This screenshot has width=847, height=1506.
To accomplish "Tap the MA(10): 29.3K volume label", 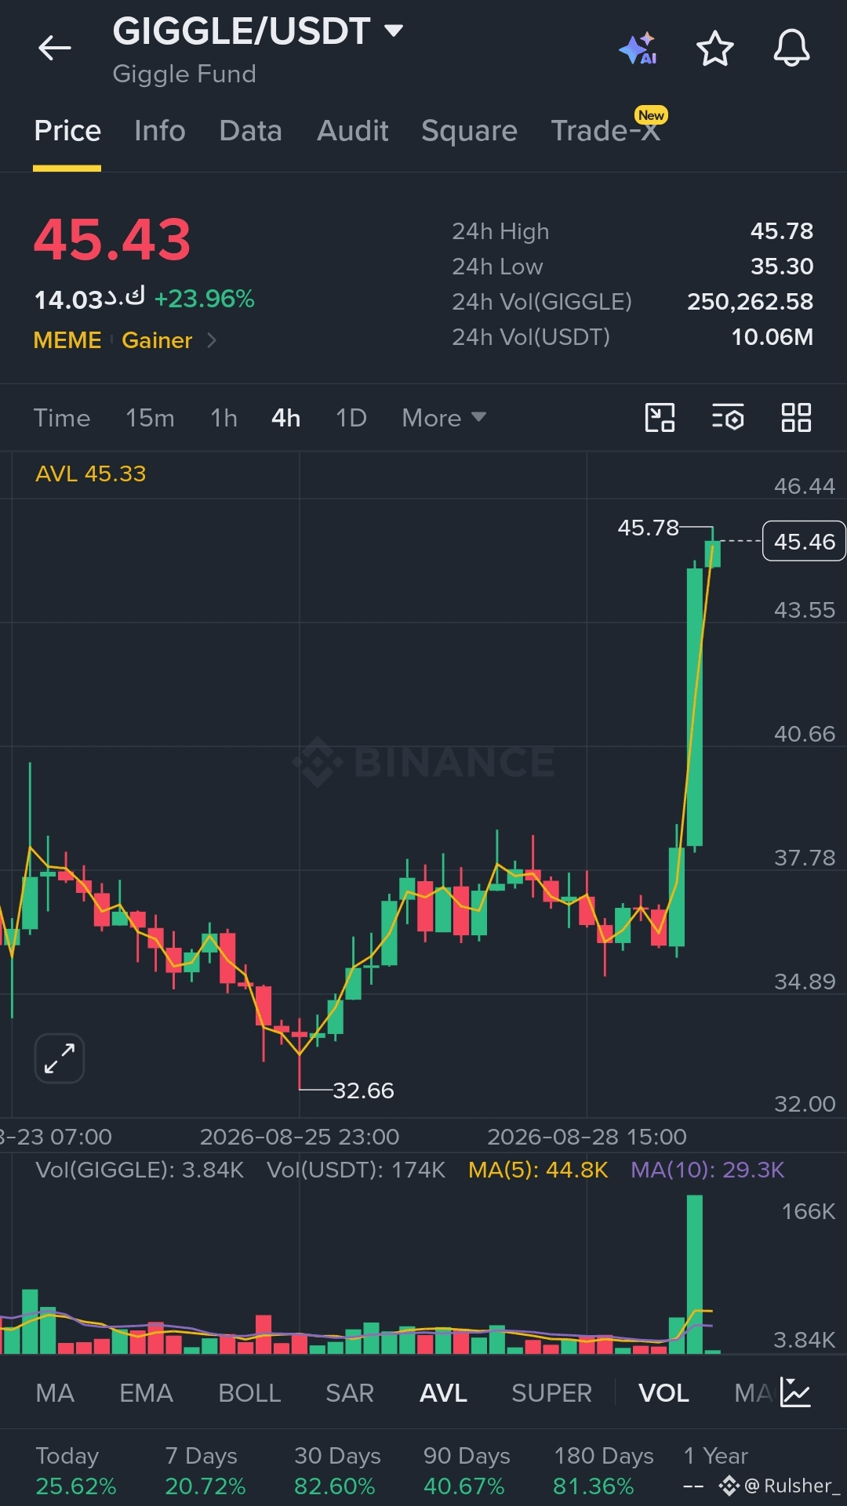I will [707, 1170].
